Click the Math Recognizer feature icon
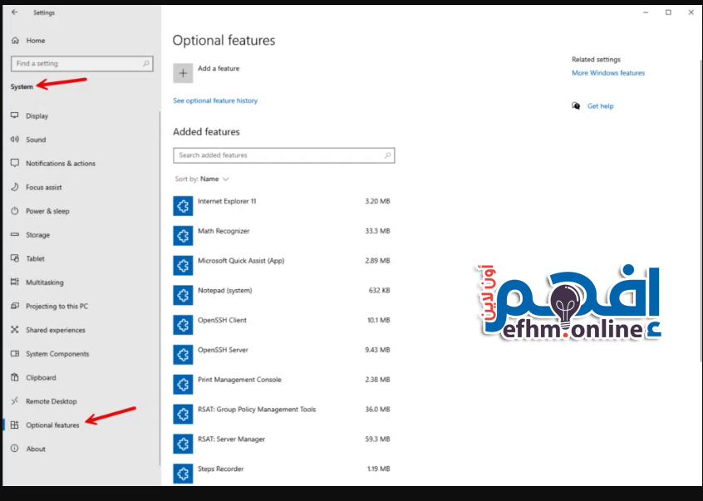The image size is (703, 501). [x=183, y=235]
